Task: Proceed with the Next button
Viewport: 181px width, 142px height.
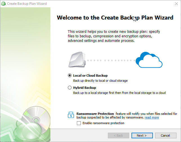Action: (x=142, y=135)
